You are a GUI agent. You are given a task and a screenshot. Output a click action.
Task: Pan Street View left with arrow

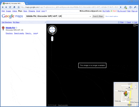coord(50,30)
